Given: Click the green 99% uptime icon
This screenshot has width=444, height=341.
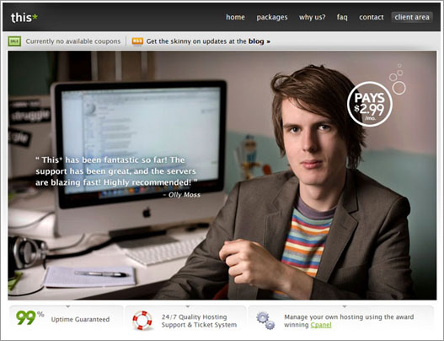Looking at the screenshot, I should pos(29,317).
